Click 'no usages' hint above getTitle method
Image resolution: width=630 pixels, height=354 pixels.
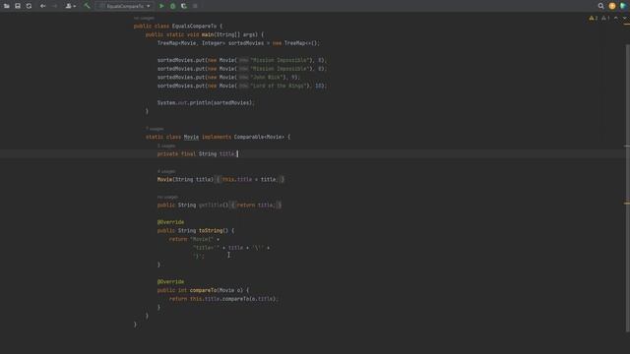pyautogui.click(x=167, y=197)
